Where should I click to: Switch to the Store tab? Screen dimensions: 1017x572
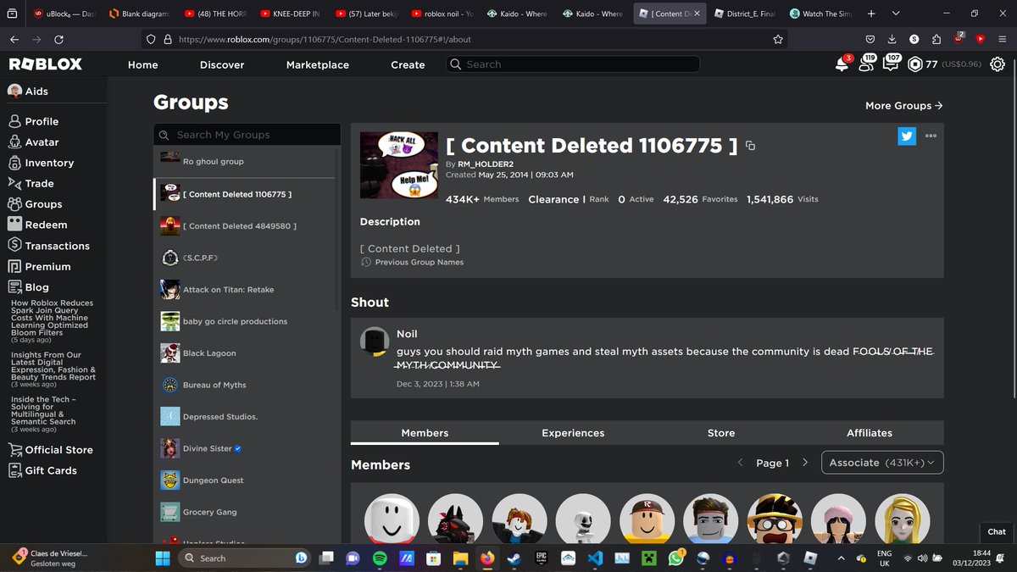(x=721, y=433)
